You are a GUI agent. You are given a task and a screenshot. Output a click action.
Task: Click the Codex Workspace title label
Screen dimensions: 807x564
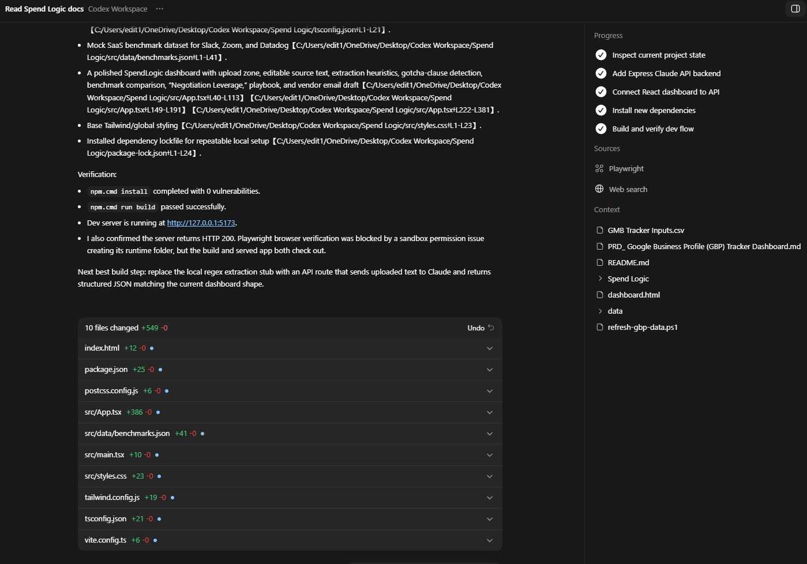click(118, 9)
